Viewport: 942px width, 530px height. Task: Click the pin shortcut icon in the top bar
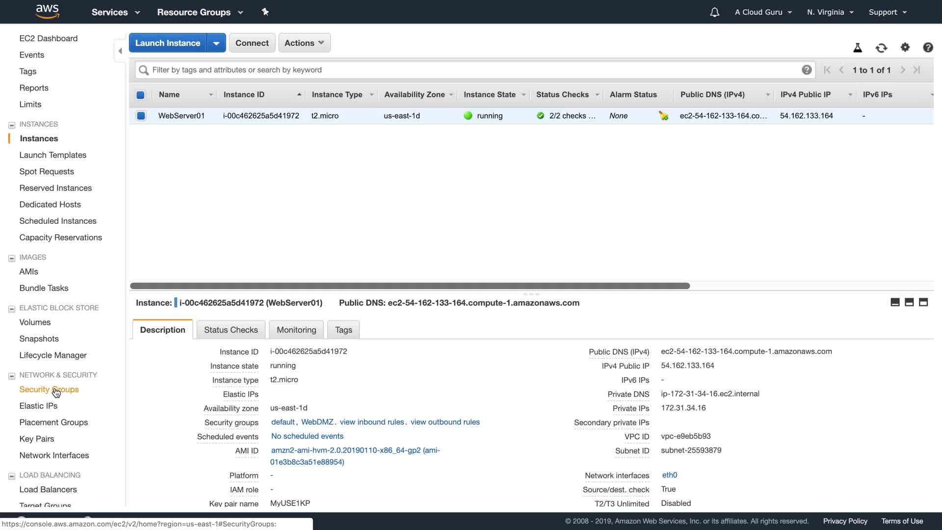265,12
